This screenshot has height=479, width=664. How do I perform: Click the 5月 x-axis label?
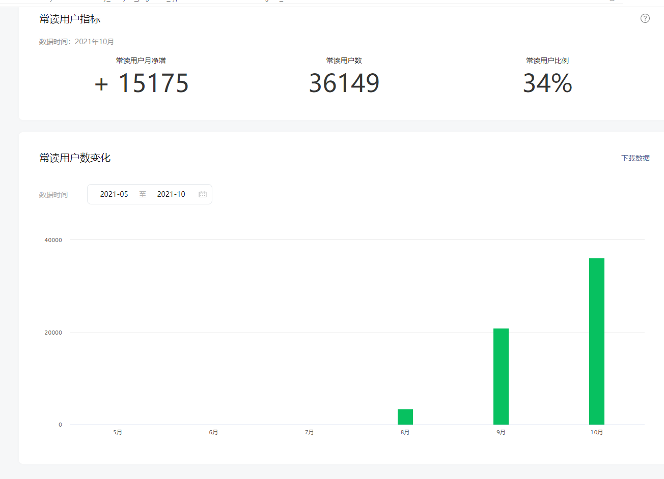pos(118,432)
